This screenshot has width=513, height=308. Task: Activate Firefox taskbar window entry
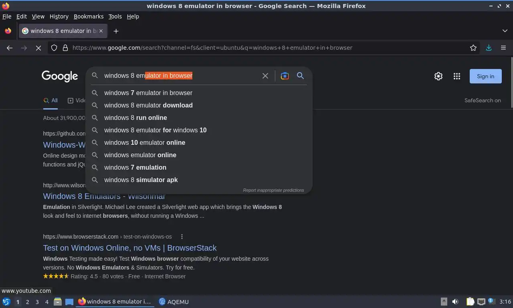(115, 302)
